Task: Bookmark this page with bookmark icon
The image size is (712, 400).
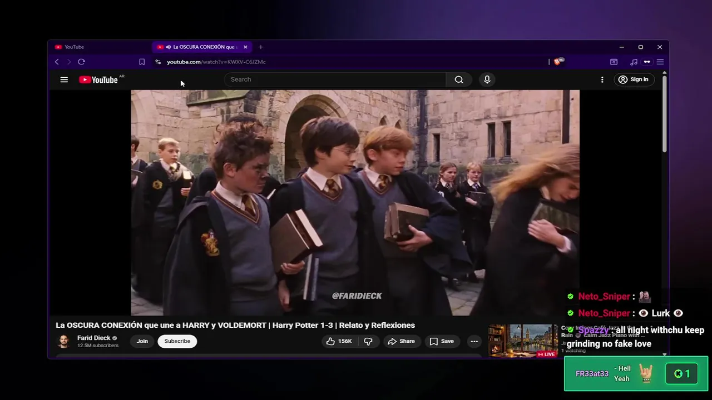Action: (x=142, y=62)
